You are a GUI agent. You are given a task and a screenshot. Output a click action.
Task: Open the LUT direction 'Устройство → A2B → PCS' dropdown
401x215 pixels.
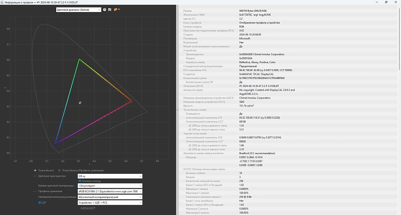click(x=110, y=202)
